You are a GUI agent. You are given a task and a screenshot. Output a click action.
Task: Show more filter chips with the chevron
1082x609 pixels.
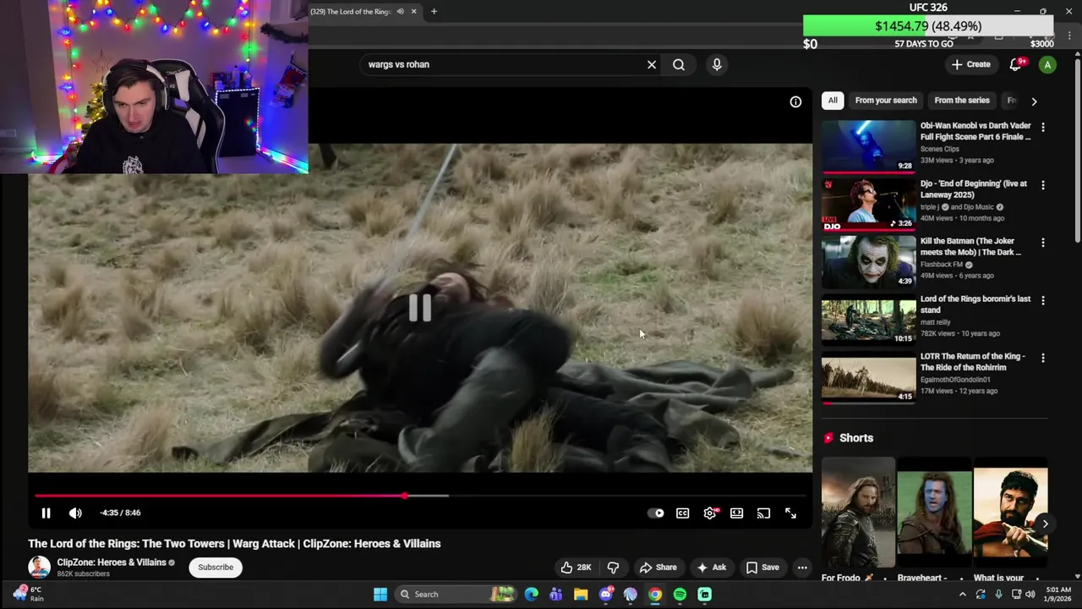coord(1034,101)
